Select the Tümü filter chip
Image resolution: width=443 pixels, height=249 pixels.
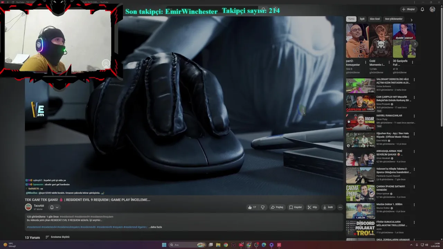351,19
